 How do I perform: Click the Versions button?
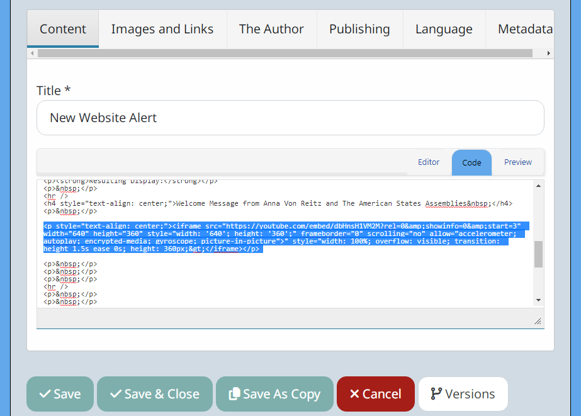[463, 394]
